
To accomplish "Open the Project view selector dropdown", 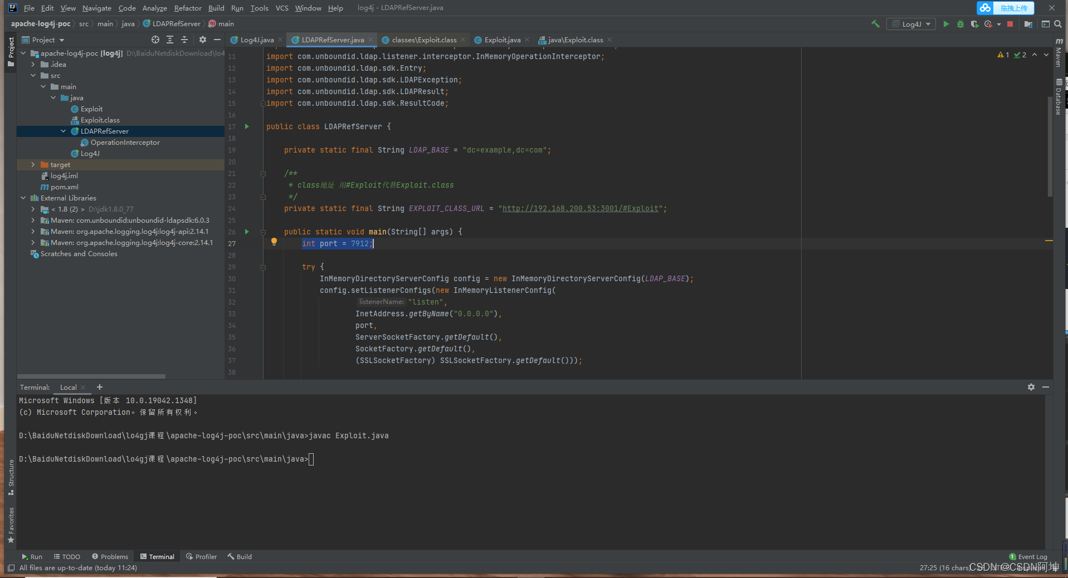I will [43, 40].
